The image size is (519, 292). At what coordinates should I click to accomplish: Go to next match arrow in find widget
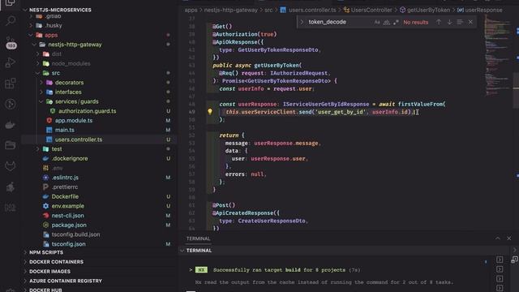pyautogui.click(x=449, y=22)
